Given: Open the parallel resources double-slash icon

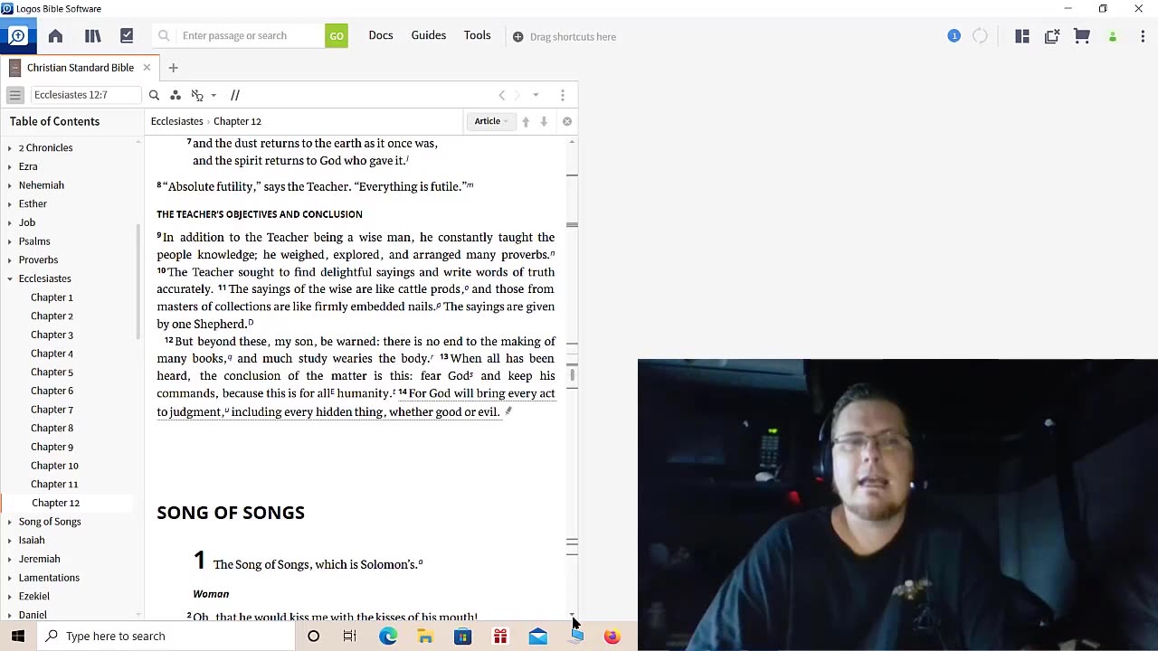Looking at the screenshot, I should [x=234, y=95].
